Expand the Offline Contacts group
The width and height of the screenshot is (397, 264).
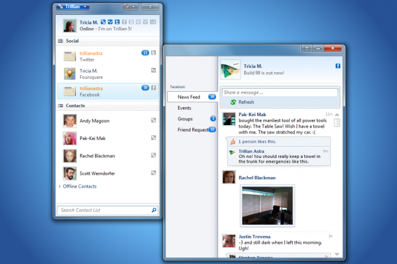(x=78, y=187)
